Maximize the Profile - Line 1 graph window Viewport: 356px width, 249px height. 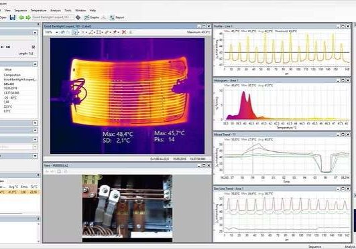[343, 26]
